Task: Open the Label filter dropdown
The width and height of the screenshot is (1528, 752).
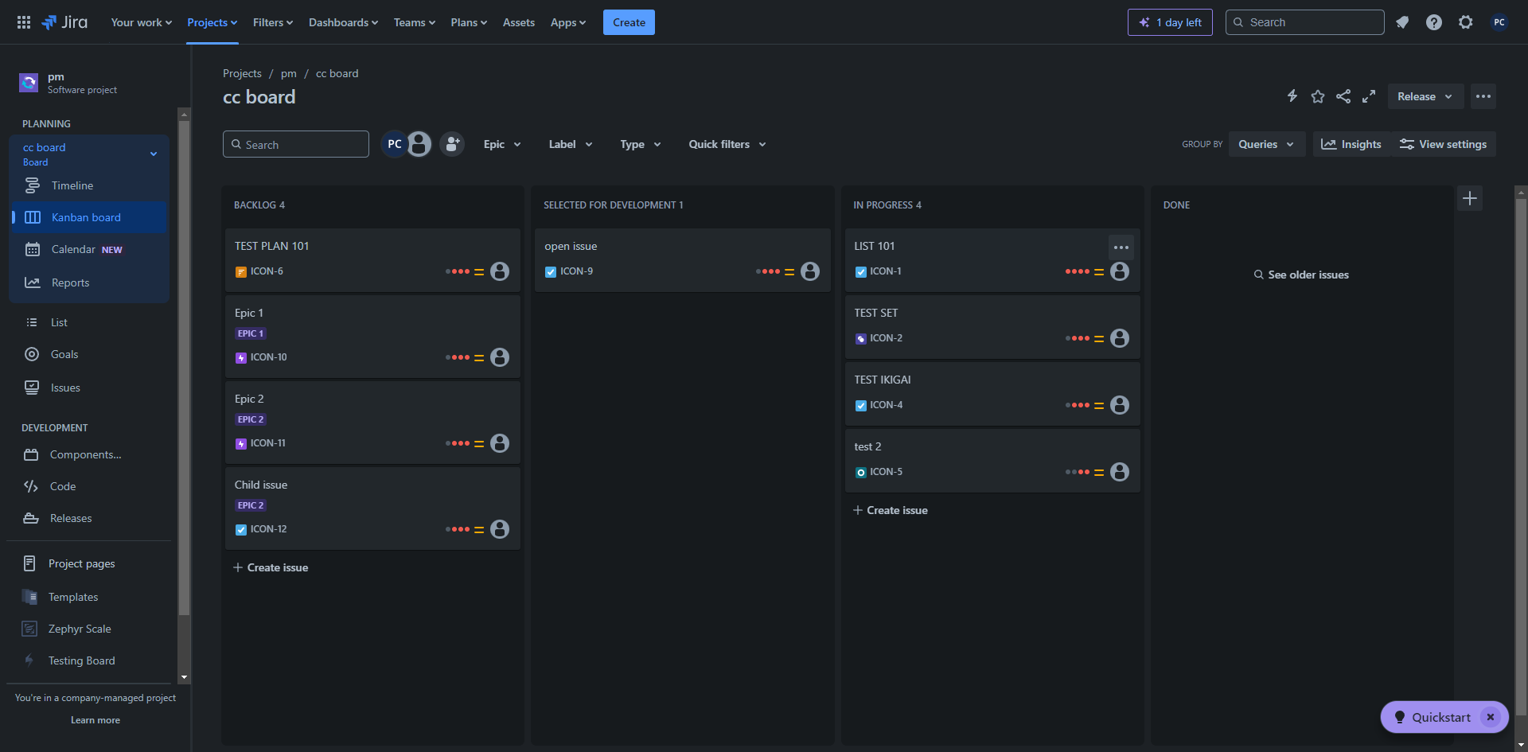Action: pyautogui.click(x=571, y=144)
